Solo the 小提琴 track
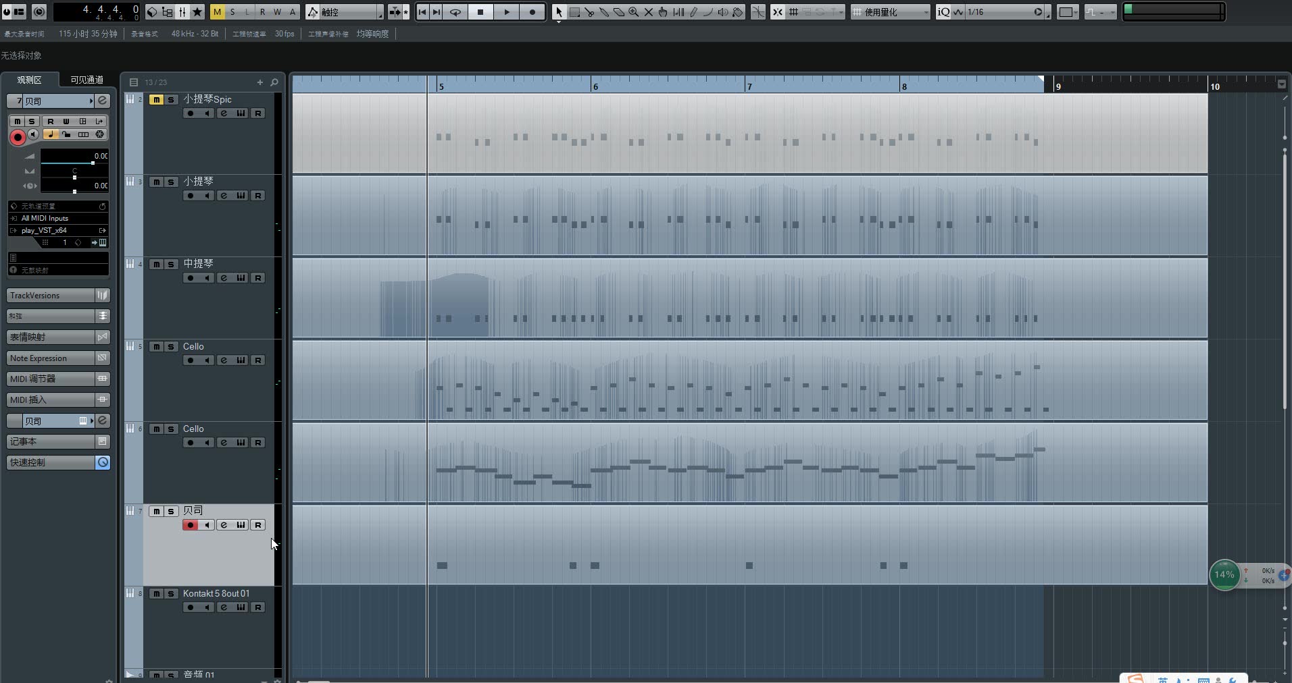The image size is (1292, 683). coord(171,182)
